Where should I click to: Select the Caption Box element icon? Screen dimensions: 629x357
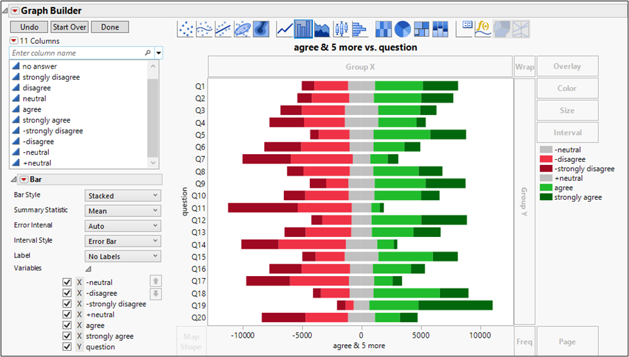[x=465, y=29]
